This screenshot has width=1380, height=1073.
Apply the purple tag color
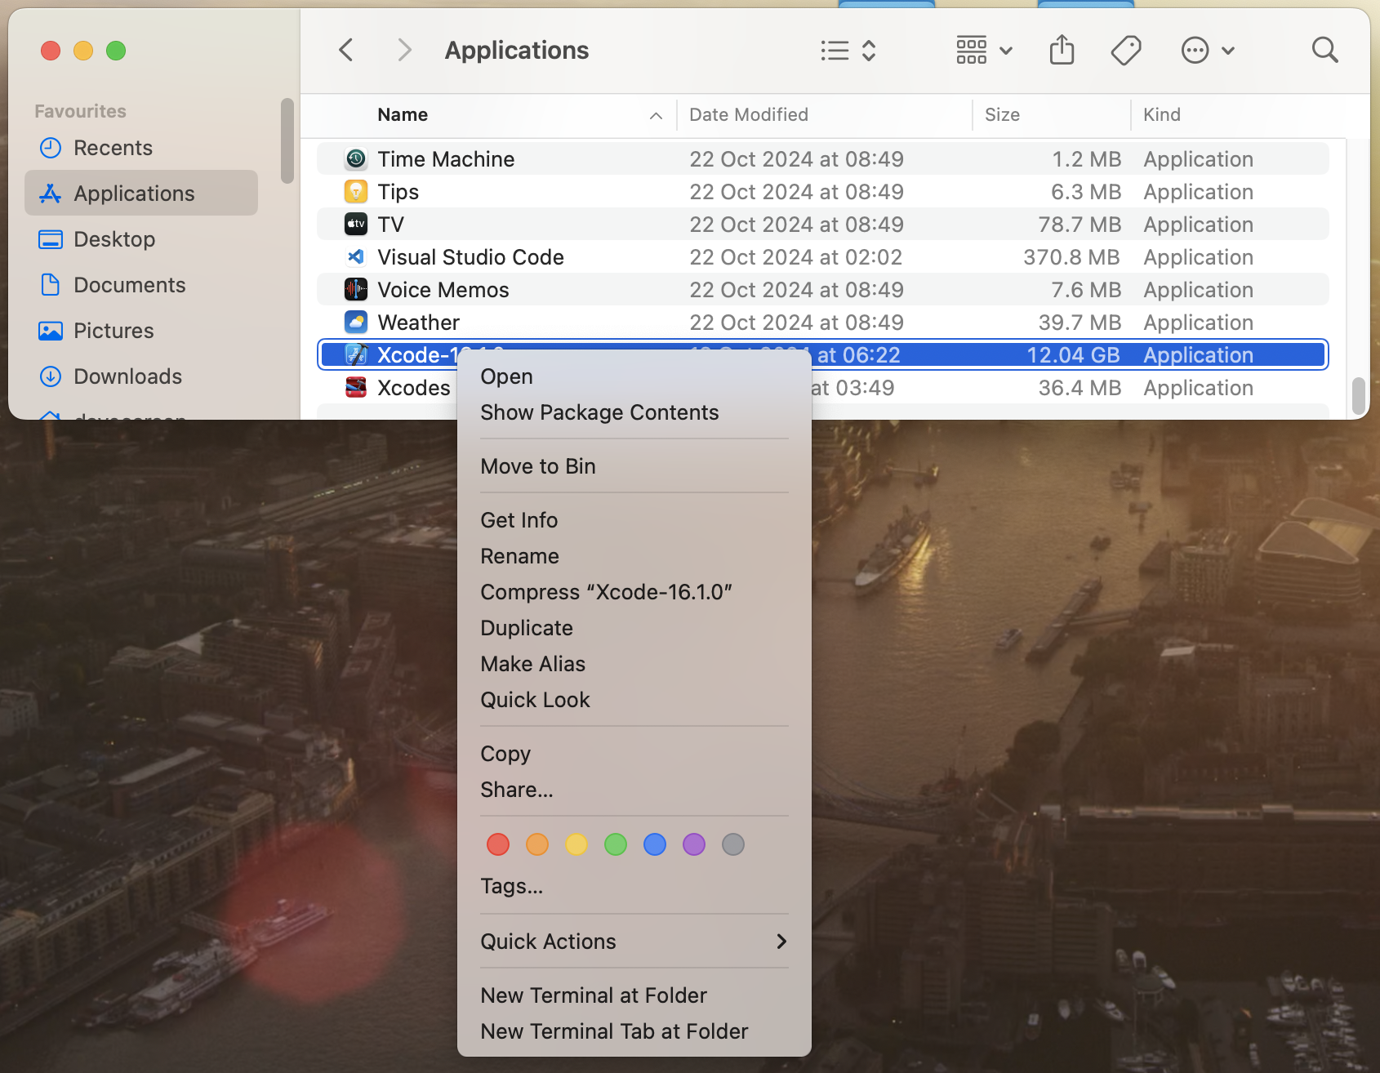(694, 844)
